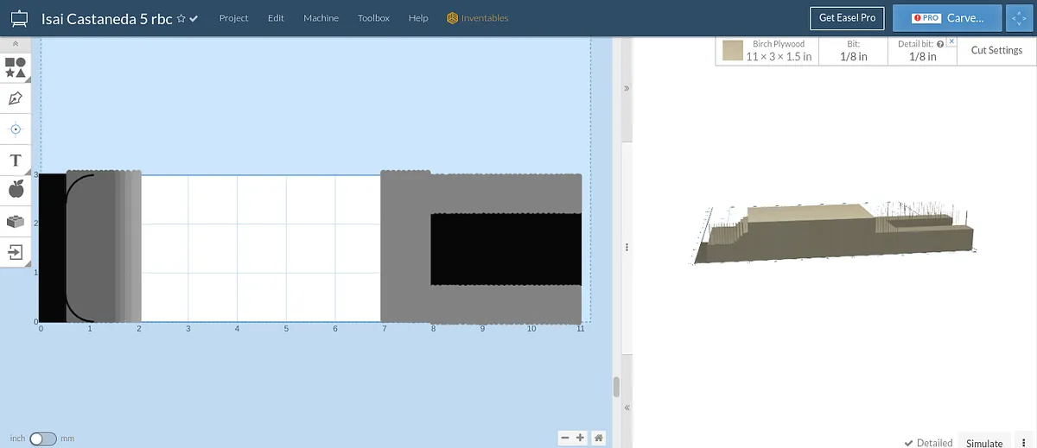Viewport: 1037px width, 448px height.
Task: Open the machine jog controls icon
Action: click(1015, 18)
